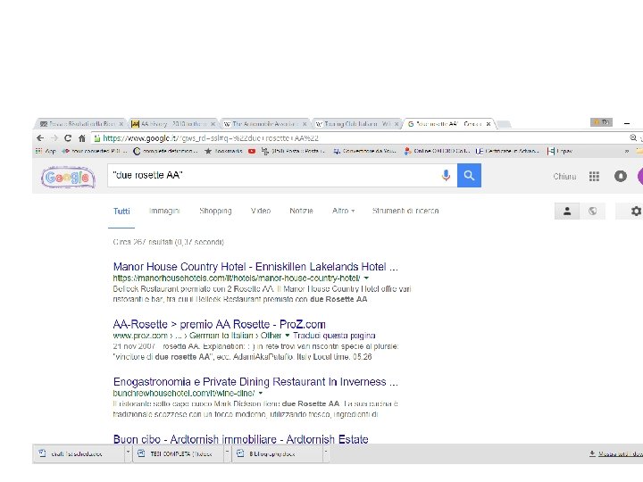This screenshot has width=643, height=482.
Task: Select the Tutti search tab
Action: 121,211
